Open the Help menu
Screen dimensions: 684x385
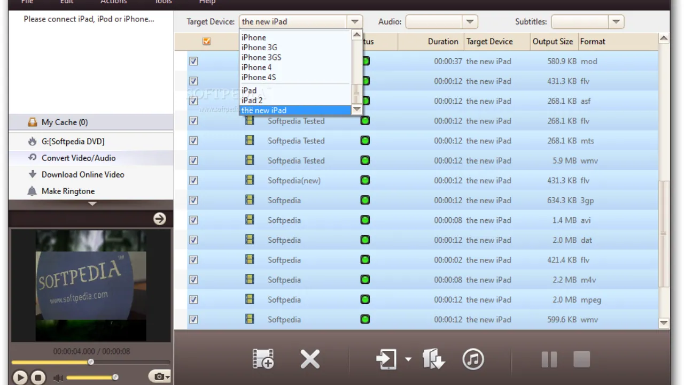click(207, 2)
